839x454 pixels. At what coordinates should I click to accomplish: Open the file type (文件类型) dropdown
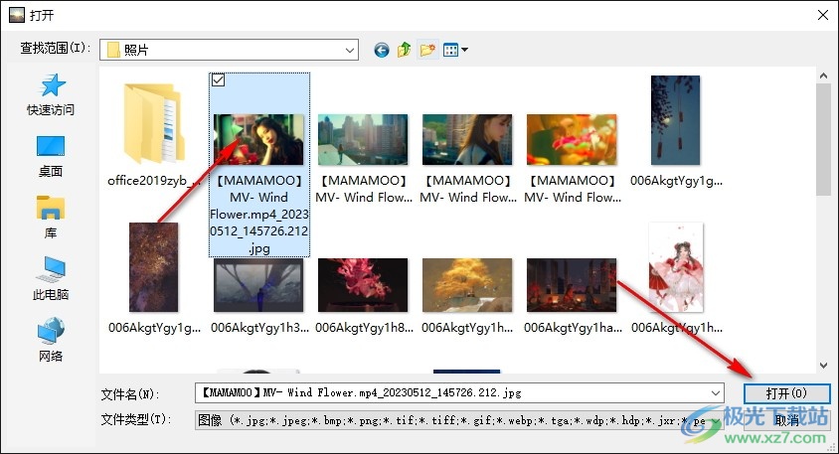tap(459, 421)
